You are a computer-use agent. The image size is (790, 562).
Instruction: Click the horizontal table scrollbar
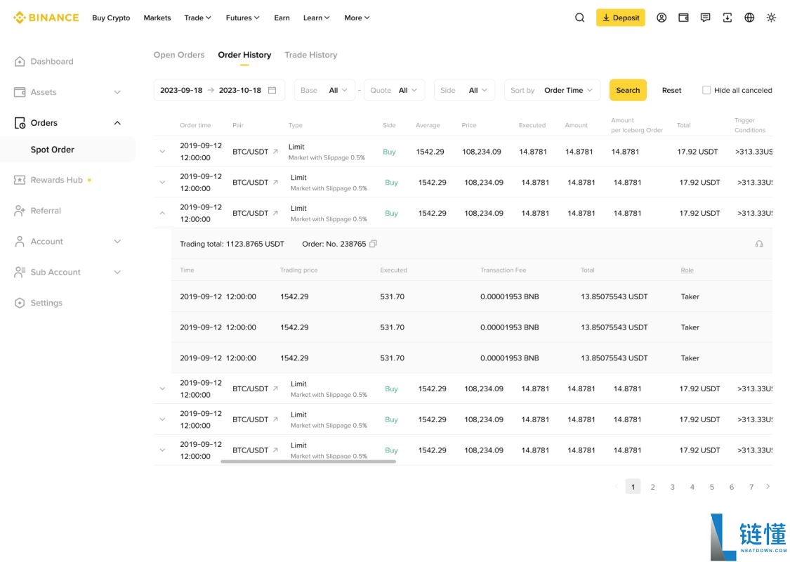[308, 462]
